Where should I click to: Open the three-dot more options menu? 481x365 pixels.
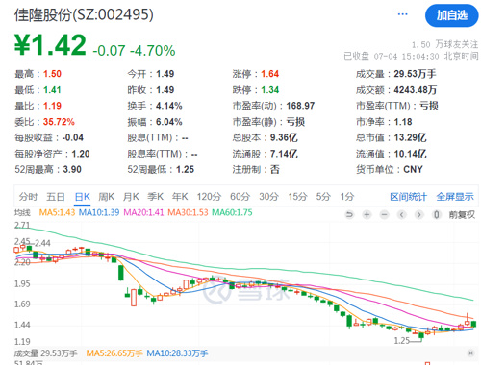402,14
